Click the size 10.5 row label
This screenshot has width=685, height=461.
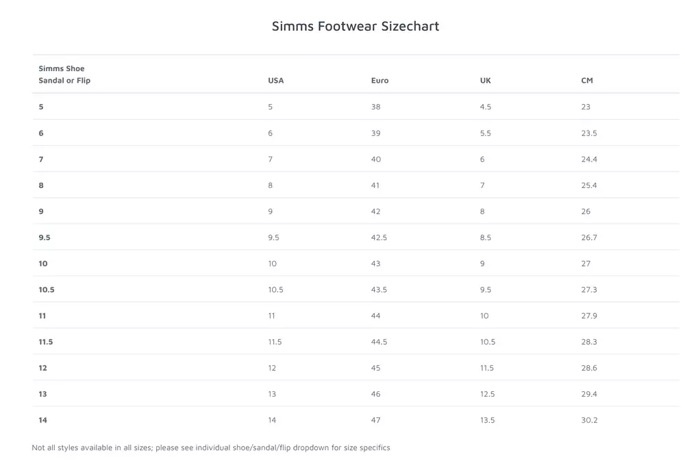click(x=47, y=289)
